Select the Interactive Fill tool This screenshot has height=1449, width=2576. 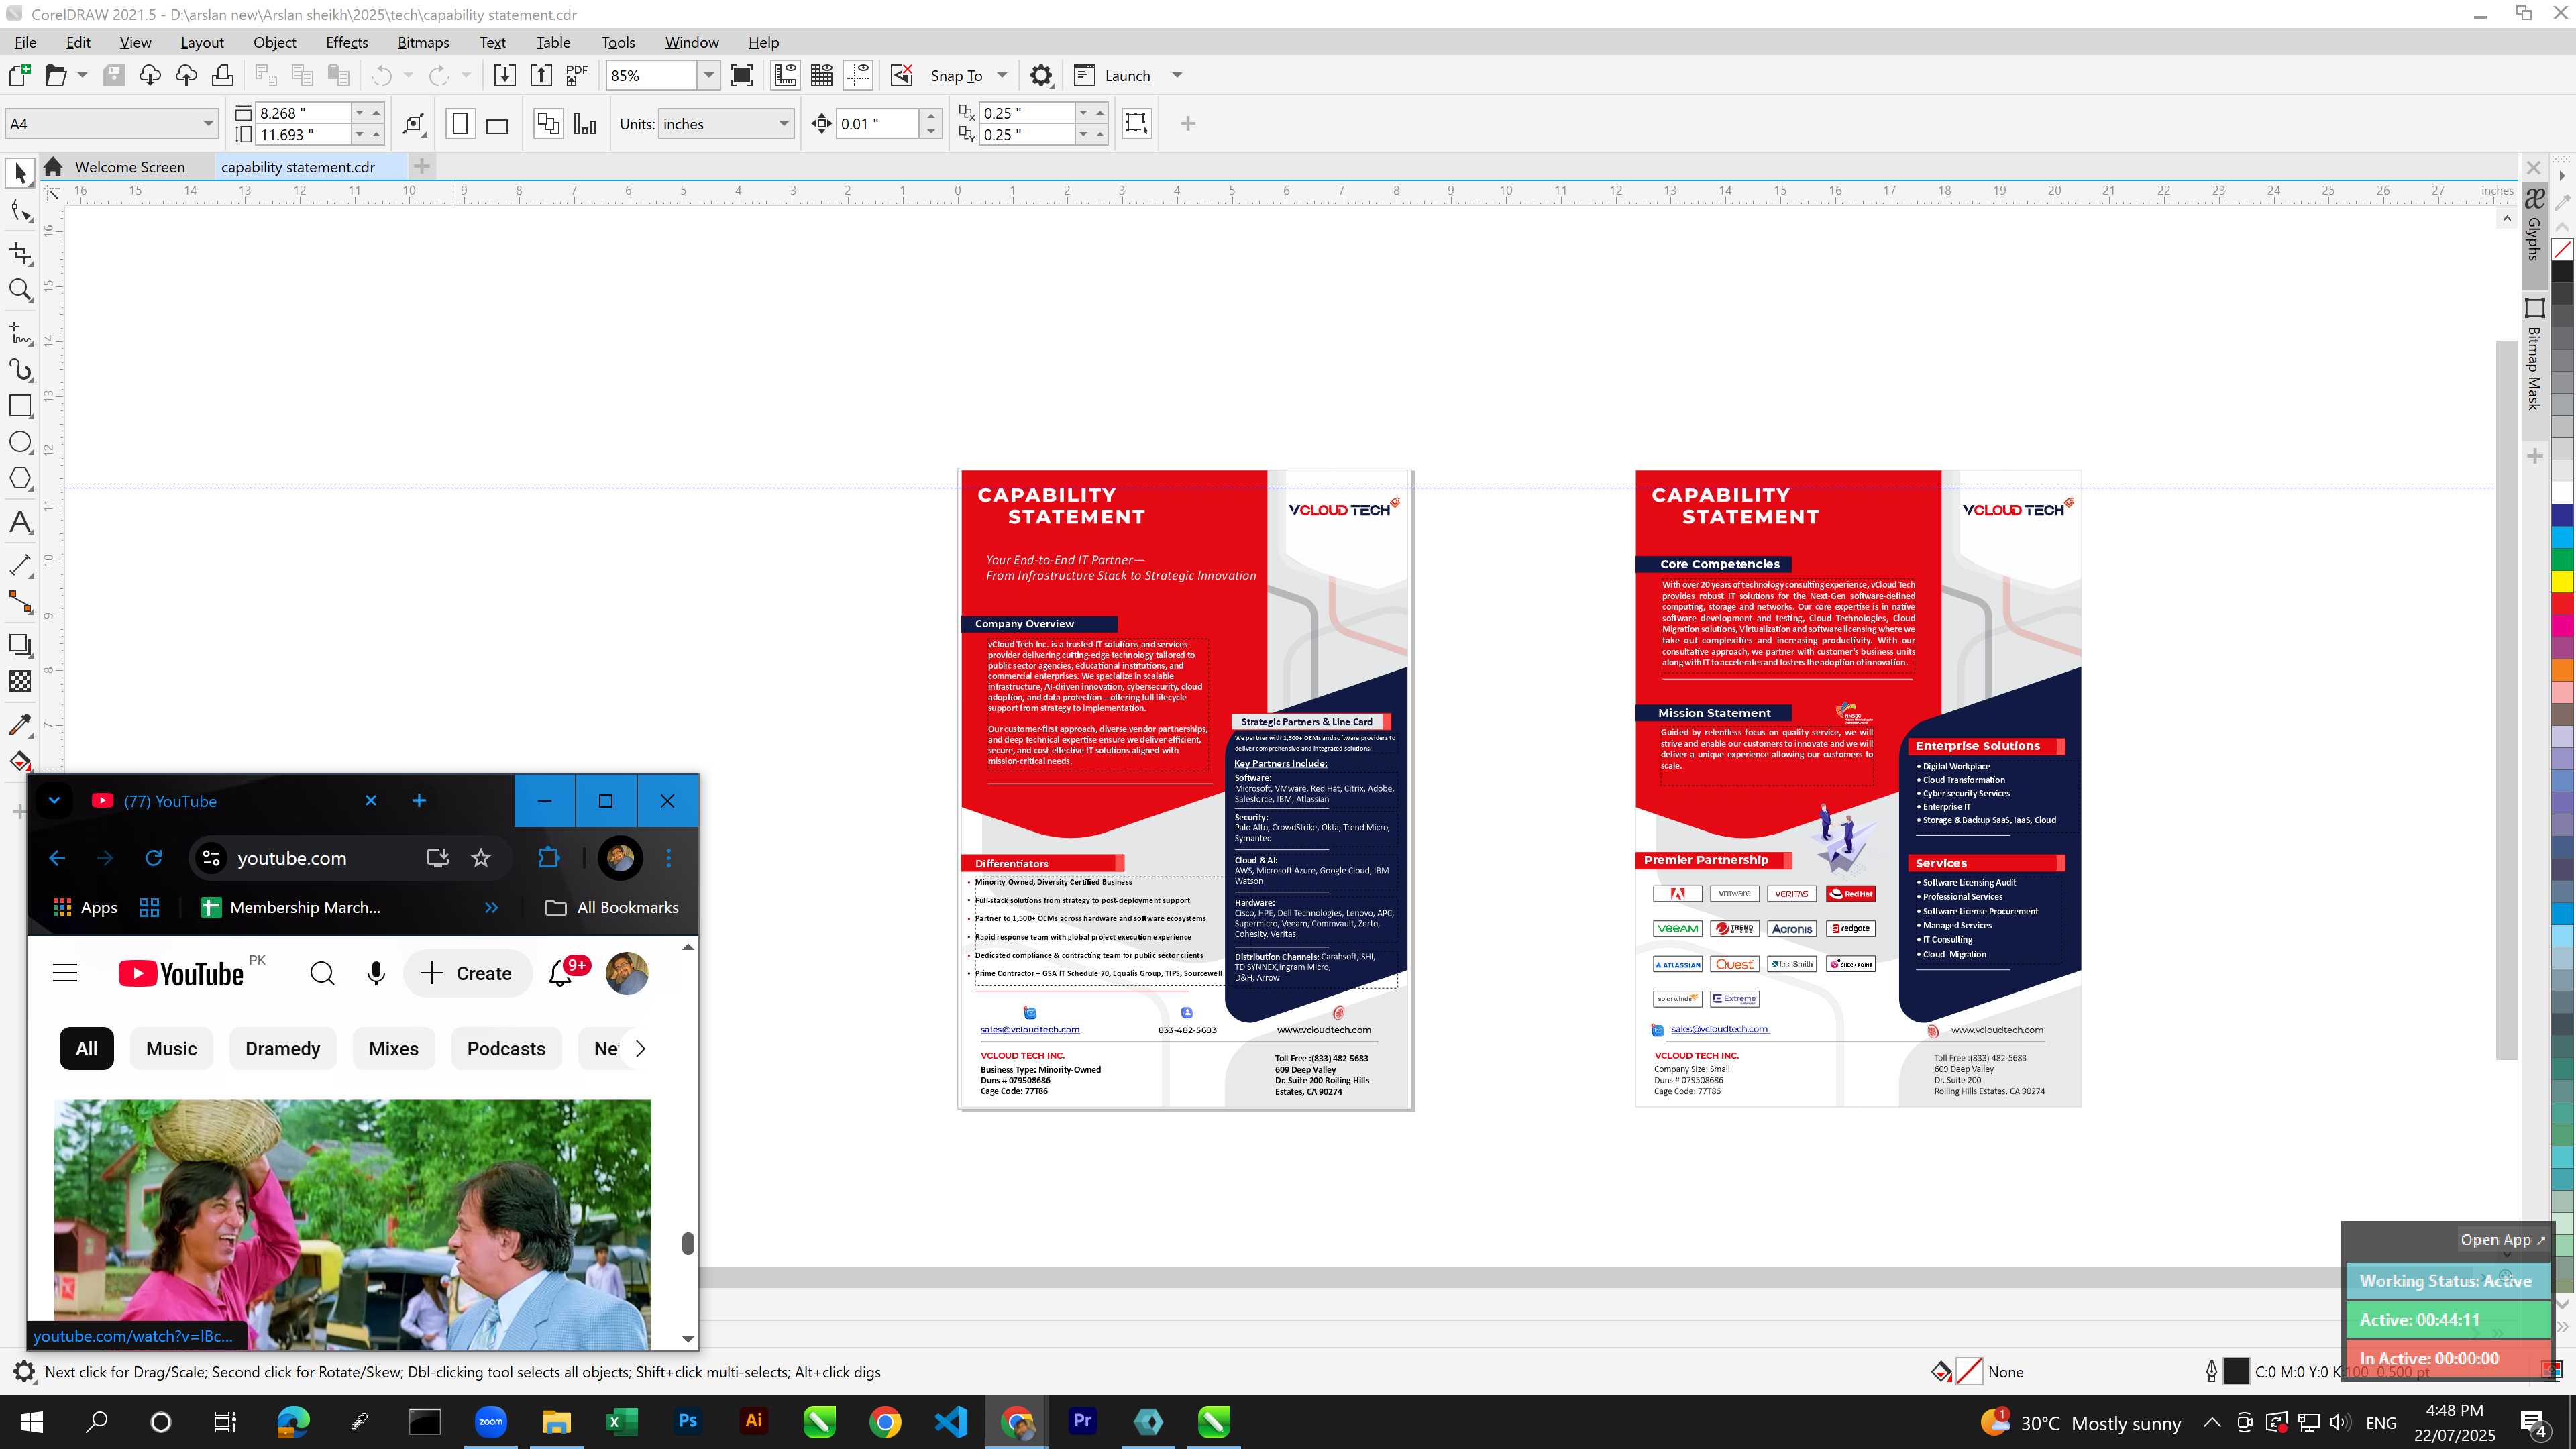20,761
